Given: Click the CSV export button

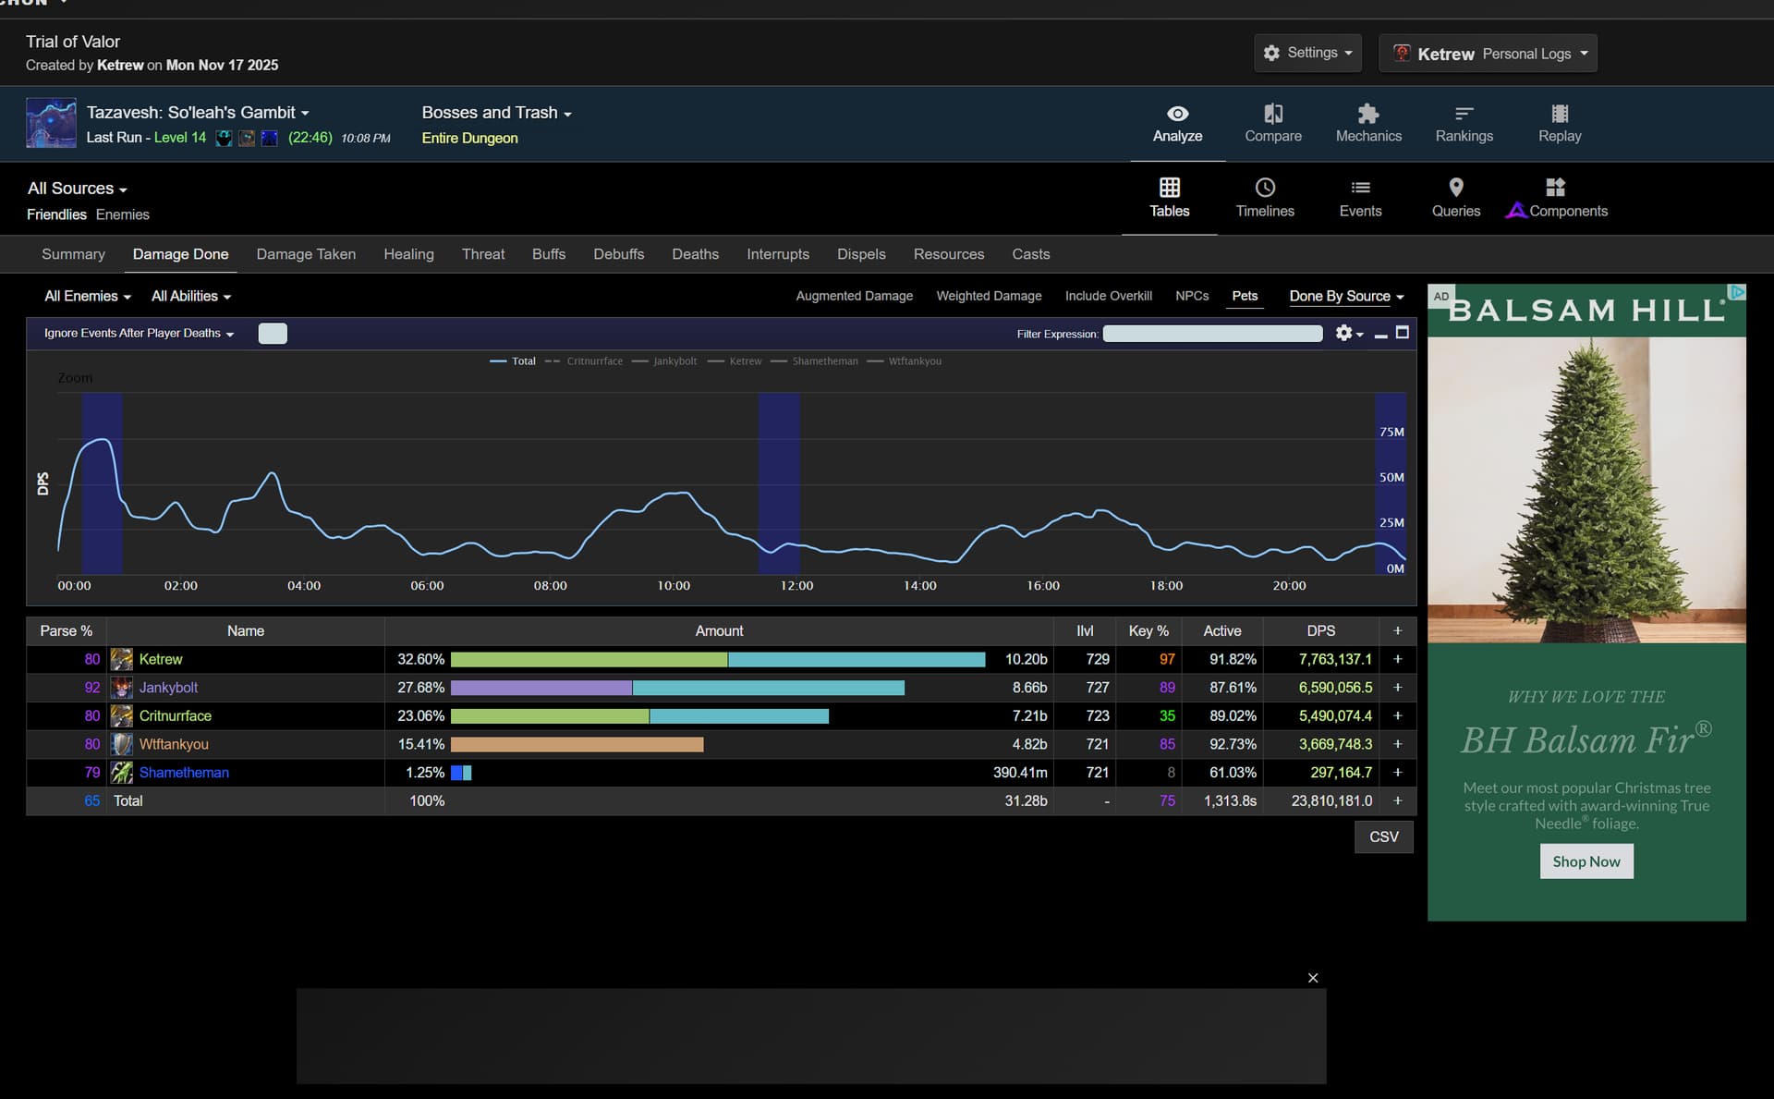Looking at the screenshot, I should point(1383,836).
